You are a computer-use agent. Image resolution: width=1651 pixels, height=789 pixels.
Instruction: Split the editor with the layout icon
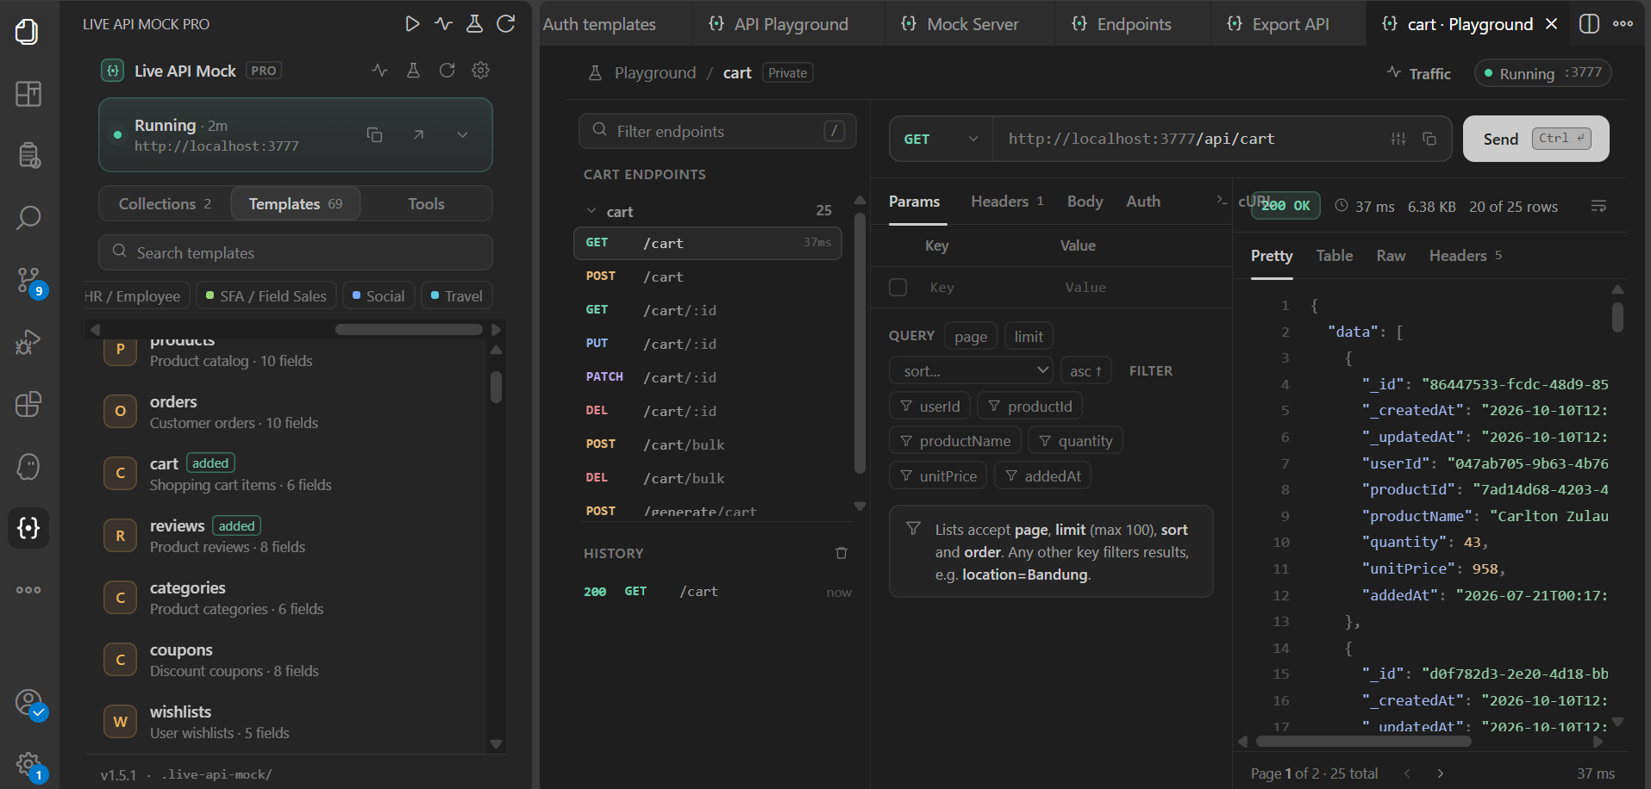(1589, 24)
